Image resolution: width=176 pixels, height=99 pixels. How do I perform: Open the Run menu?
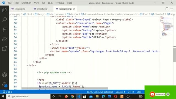(50, 3)
